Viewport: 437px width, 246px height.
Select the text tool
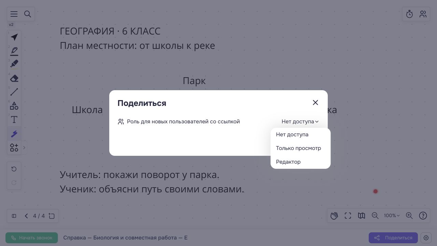[x=14, y=120]
